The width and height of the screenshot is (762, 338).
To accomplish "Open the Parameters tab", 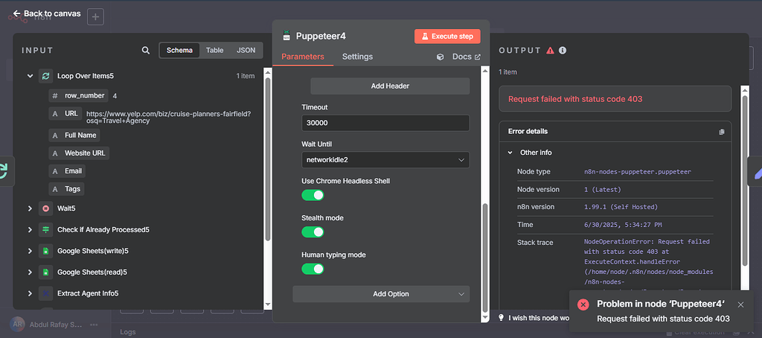I will click(x=303, y=57).
